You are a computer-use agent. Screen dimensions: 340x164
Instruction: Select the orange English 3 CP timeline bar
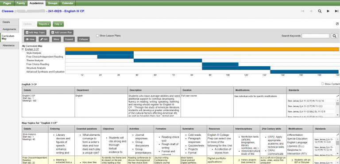tap(202, 49)
